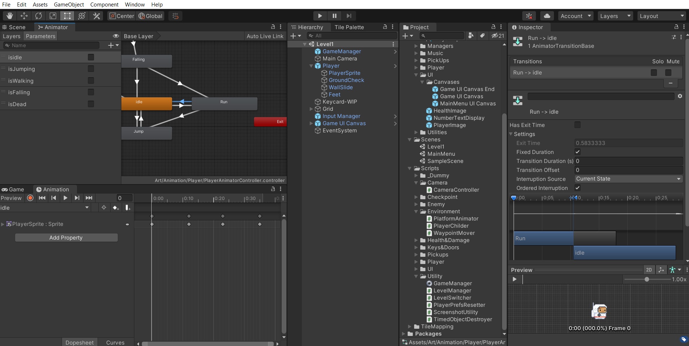The image size is (689, 346).
Task: Expand the Enemy scripts folder
Action: click(x=416, y=204)
